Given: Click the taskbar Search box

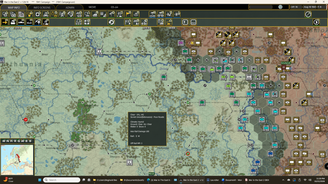Looking at the screenshot, I should [62, 180].
